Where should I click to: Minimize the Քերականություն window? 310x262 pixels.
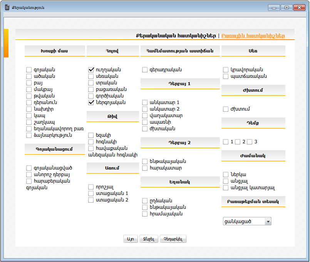coord(274,8)
